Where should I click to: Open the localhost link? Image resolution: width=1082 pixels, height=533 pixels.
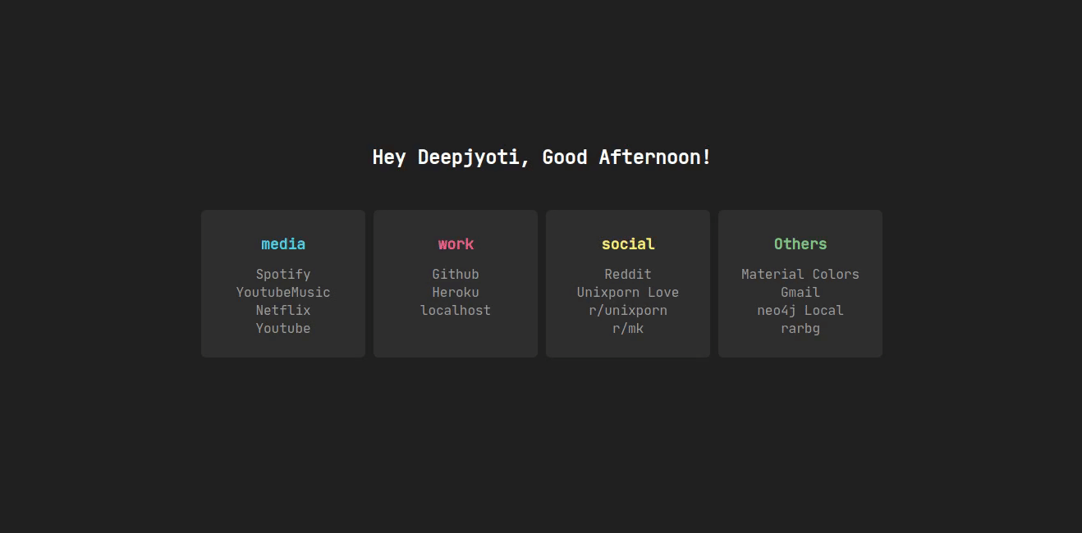pos(455,310)
